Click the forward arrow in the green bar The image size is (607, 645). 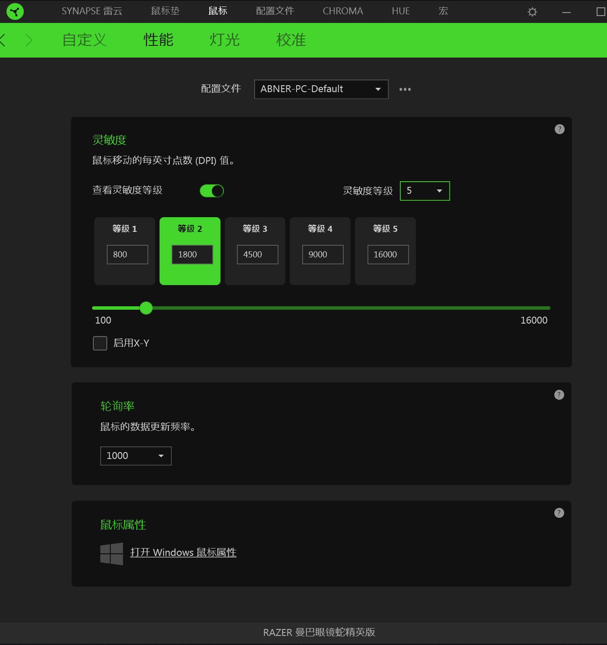pos(29,40)
